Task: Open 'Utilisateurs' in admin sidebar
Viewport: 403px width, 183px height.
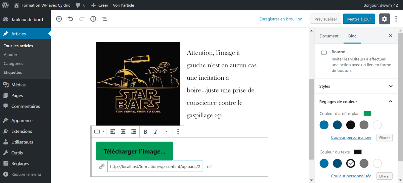Action: pyautogui.click(x=25, y=142)
